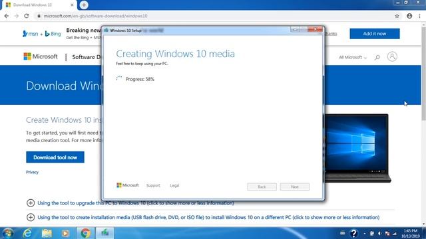Launch Internet Explorer from taskbar

pyautogui.click(x=27, y=233)
